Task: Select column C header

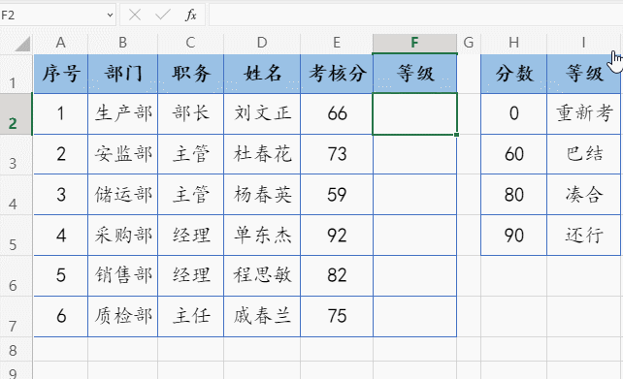Action: click(191, 43)
